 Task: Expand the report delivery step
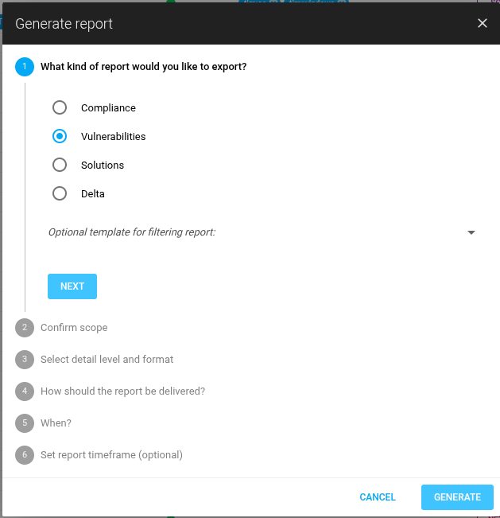122,391
